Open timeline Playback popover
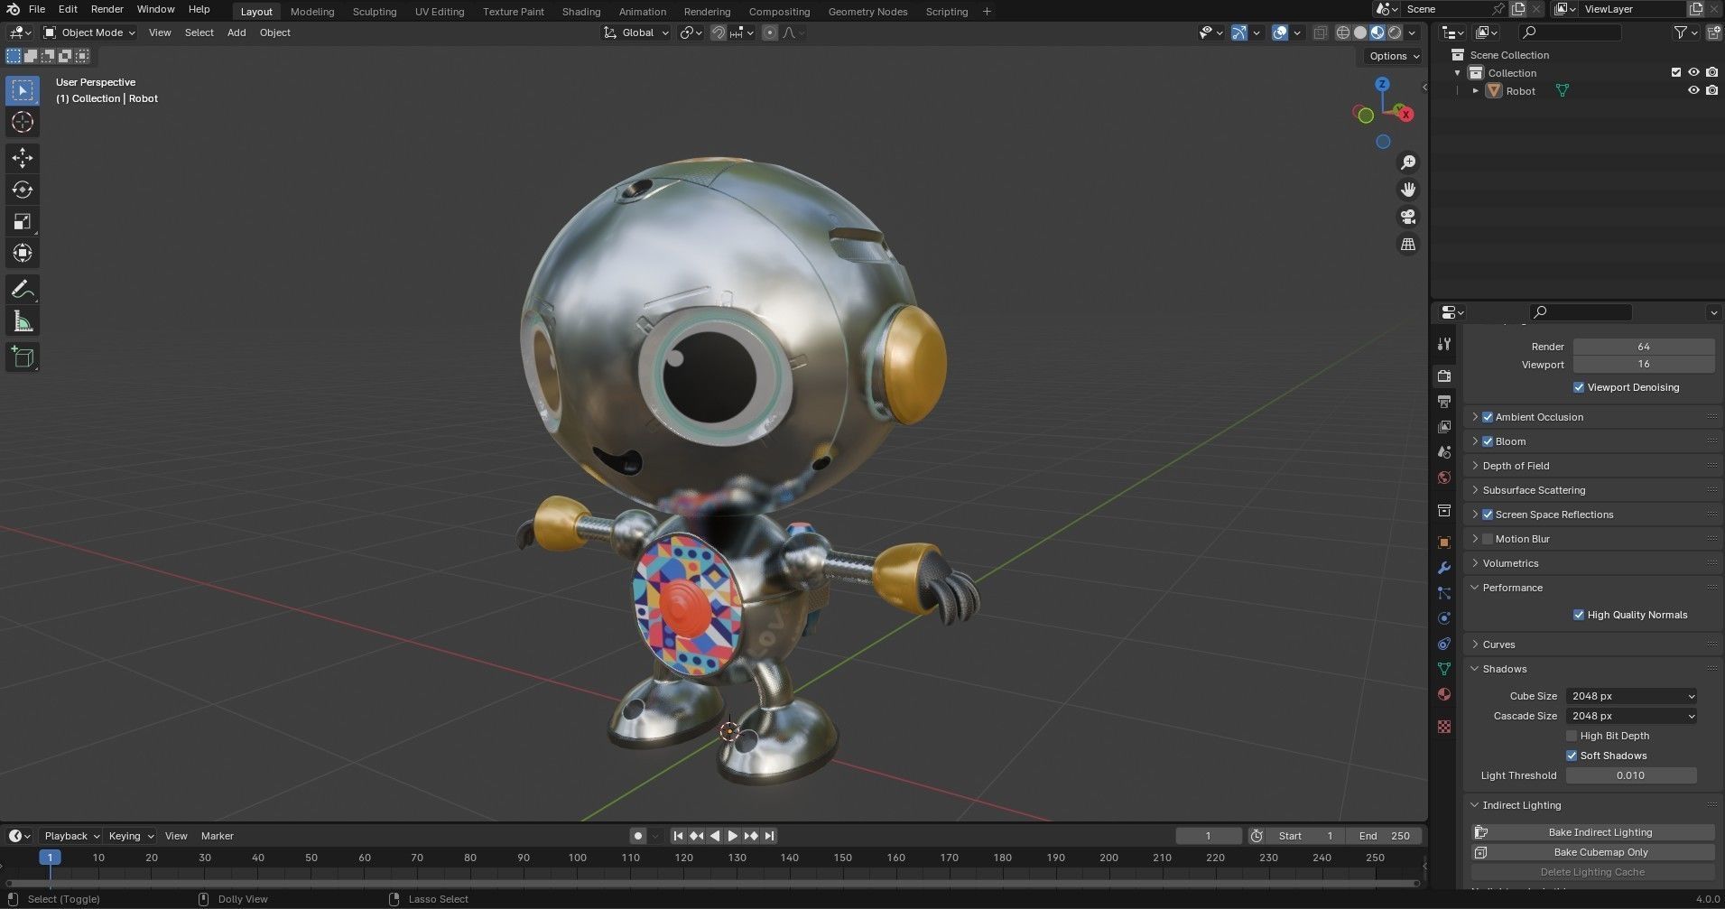The height and width of the screenshot is (909, 1725). pos(70,836)
